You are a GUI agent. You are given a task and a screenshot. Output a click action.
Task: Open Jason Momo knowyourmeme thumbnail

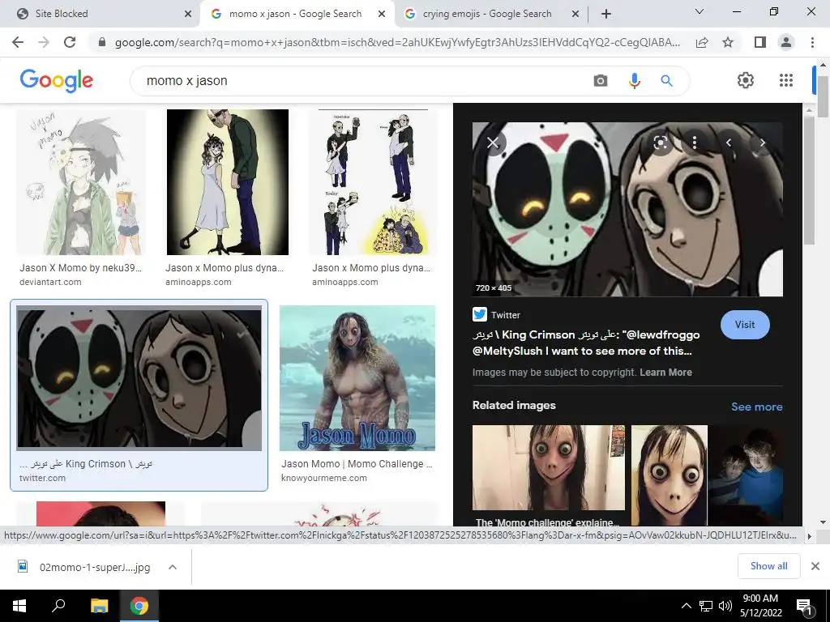point(357,377)
